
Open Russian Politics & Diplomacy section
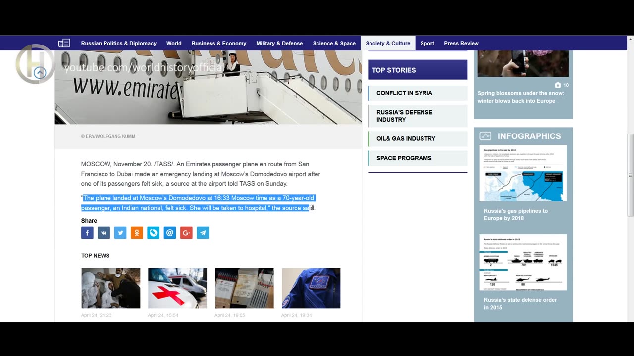coord(119,43)
